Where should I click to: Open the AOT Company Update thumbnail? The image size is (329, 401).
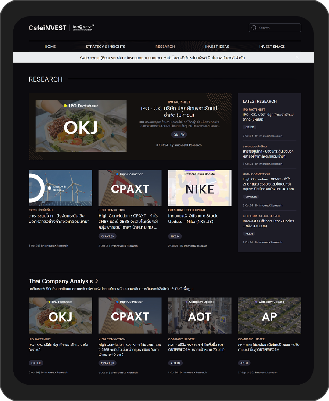(200, 315)
